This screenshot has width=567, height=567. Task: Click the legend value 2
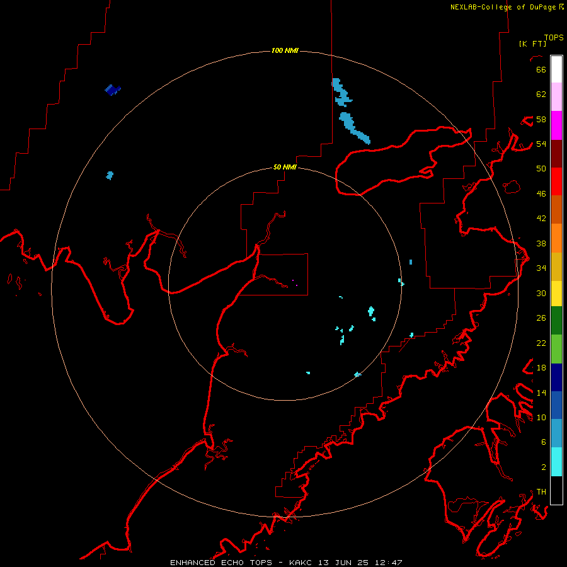(x=543, y=467)
